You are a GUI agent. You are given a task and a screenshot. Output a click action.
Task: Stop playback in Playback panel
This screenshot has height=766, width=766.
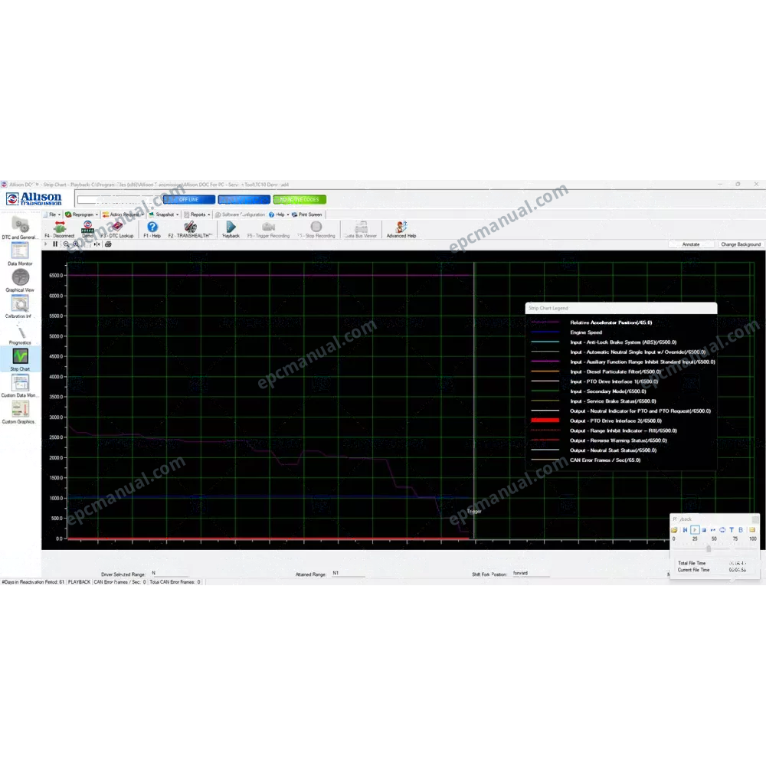pyautogui.click(x=704, y=530)
